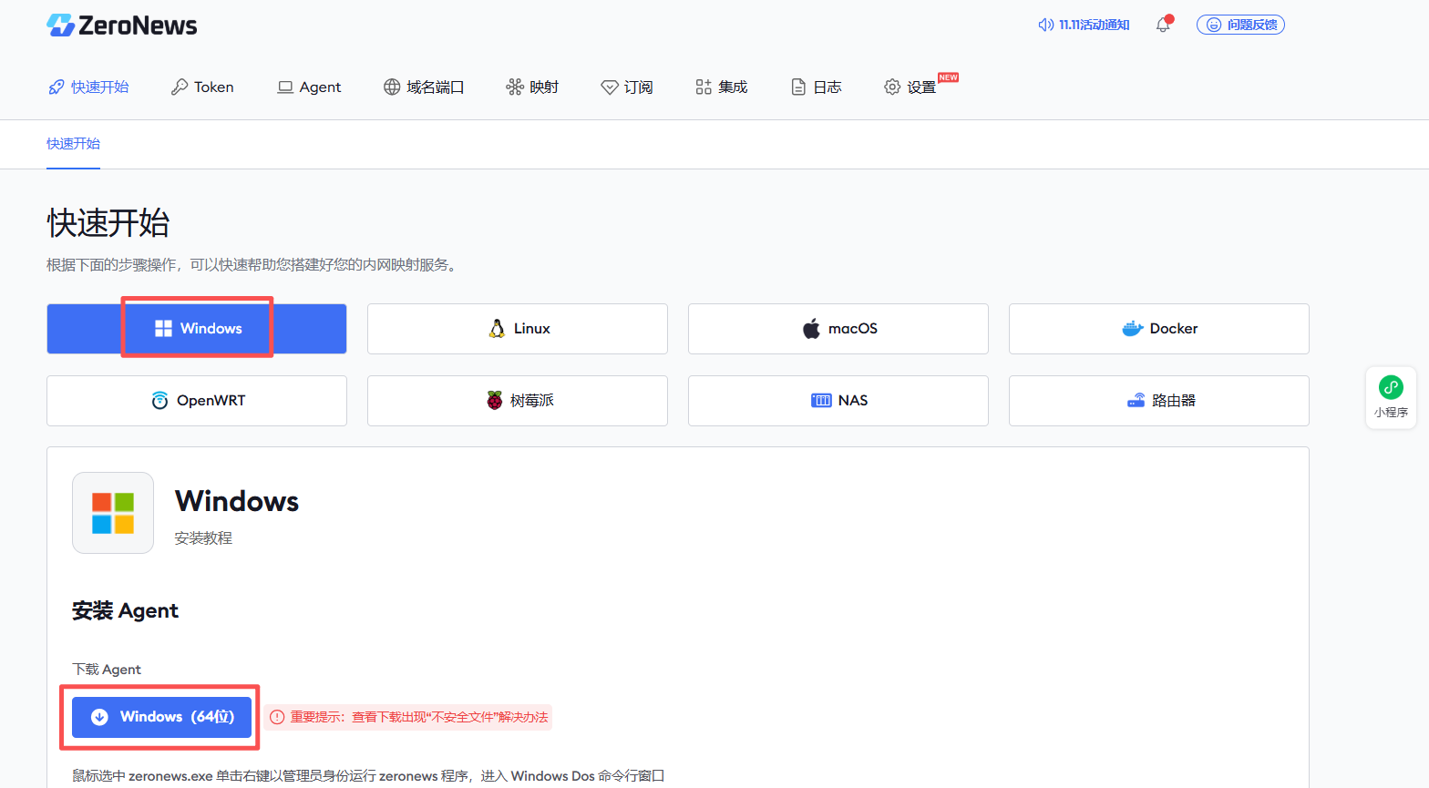Viewport: 1429px width, 788px height.
Task: Navigate to the 映射 page
Action: [532, 87]
